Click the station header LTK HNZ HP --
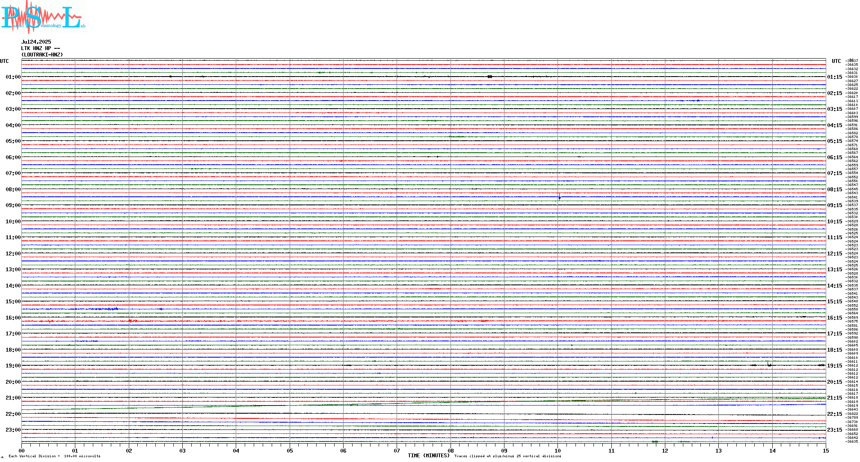 [41, 48]
